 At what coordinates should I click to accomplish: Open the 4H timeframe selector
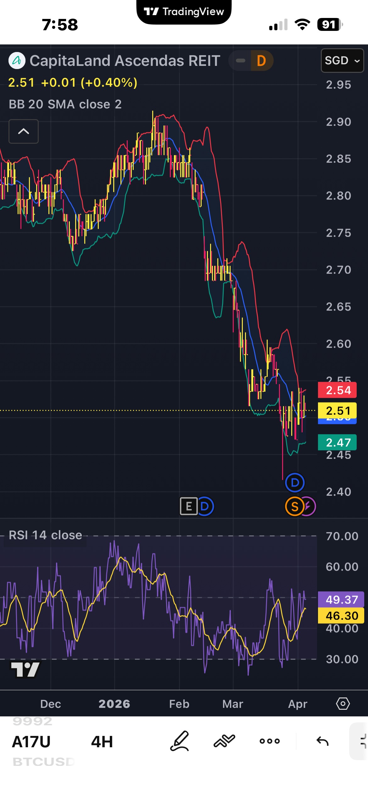coord(102,742)
